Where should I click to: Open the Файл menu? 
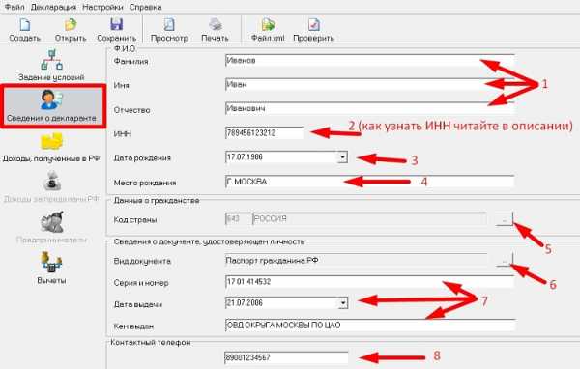(x=14, y=7)
